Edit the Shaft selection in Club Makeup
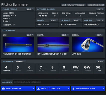This screenshot has height=95, width=106. [x=65, y=35]
